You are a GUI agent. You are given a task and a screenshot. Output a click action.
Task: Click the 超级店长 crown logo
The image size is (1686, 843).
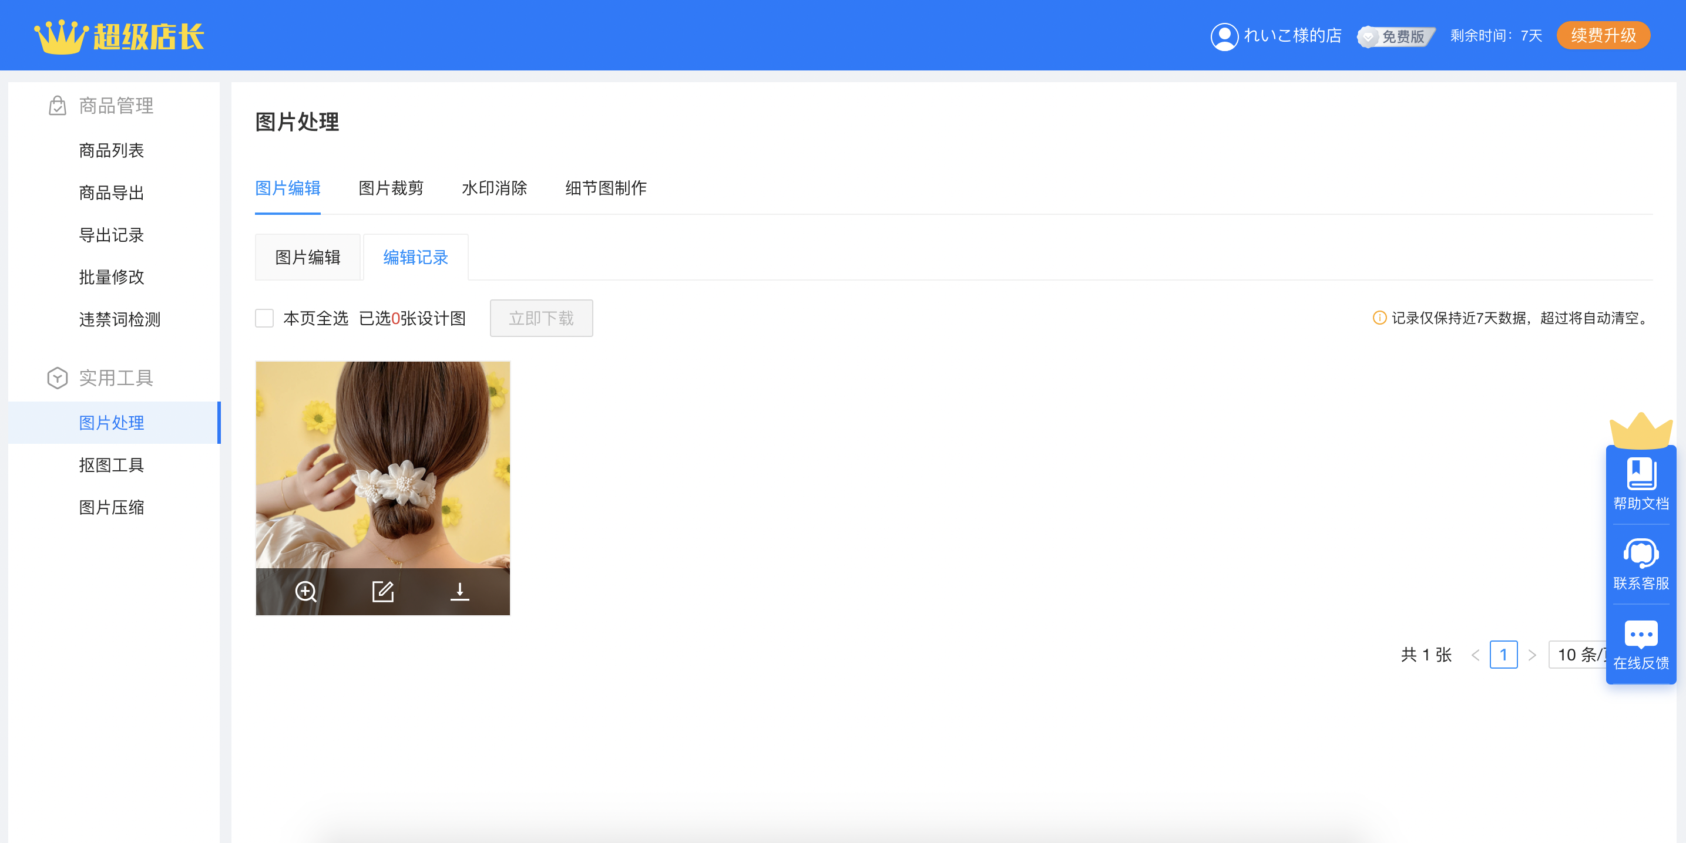click(x=120, y=36)
